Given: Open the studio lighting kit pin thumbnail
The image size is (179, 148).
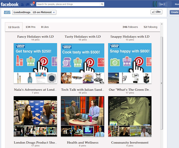Looking at the screenshot, I should 135,78.
